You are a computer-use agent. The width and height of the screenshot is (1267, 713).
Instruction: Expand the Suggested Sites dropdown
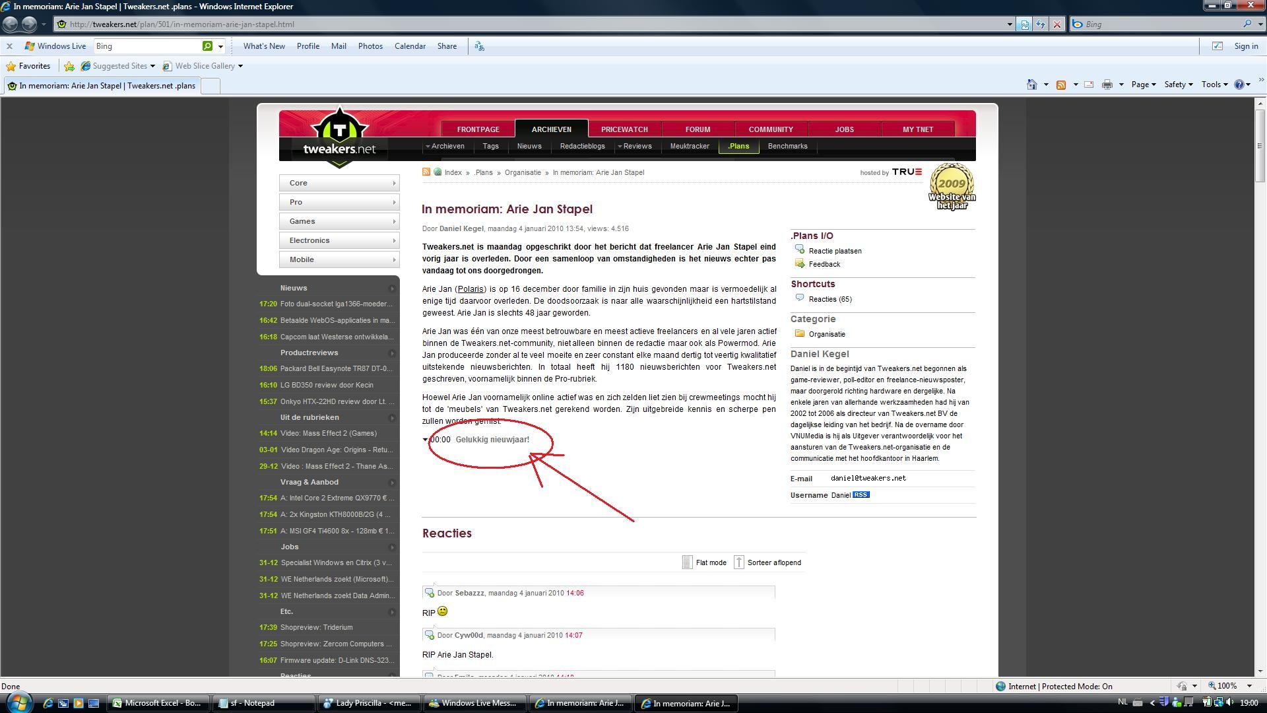152,66
